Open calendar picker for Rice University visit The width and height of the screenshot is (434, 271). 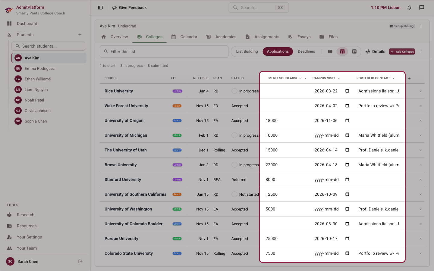coord(347,91)
